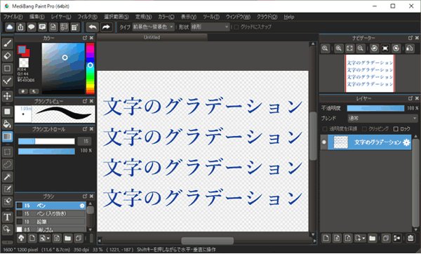Screen dimensions: 421x254
Task: Open the add-layer dropdown arrow in the Layer panel
Action: pos(363,238)
